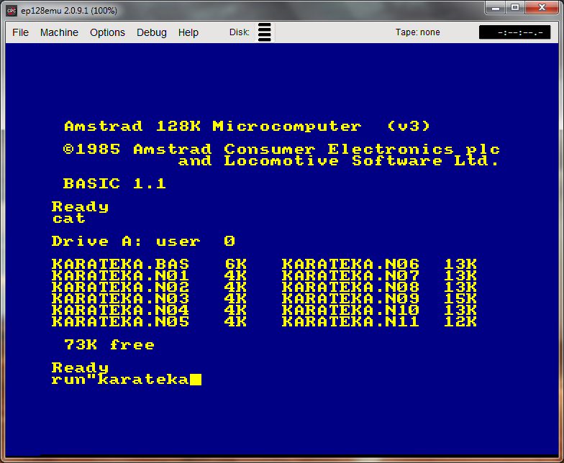Click the BASIC 1.1 text
Screen dimensions: 564x463
(114, 184)
